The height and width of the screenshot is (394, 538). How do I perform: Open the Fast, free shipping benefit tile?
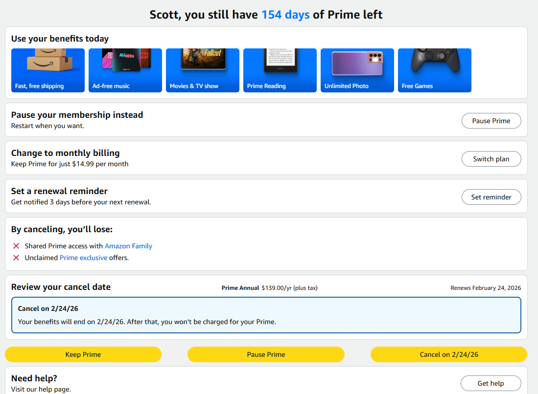coord(48,70)
